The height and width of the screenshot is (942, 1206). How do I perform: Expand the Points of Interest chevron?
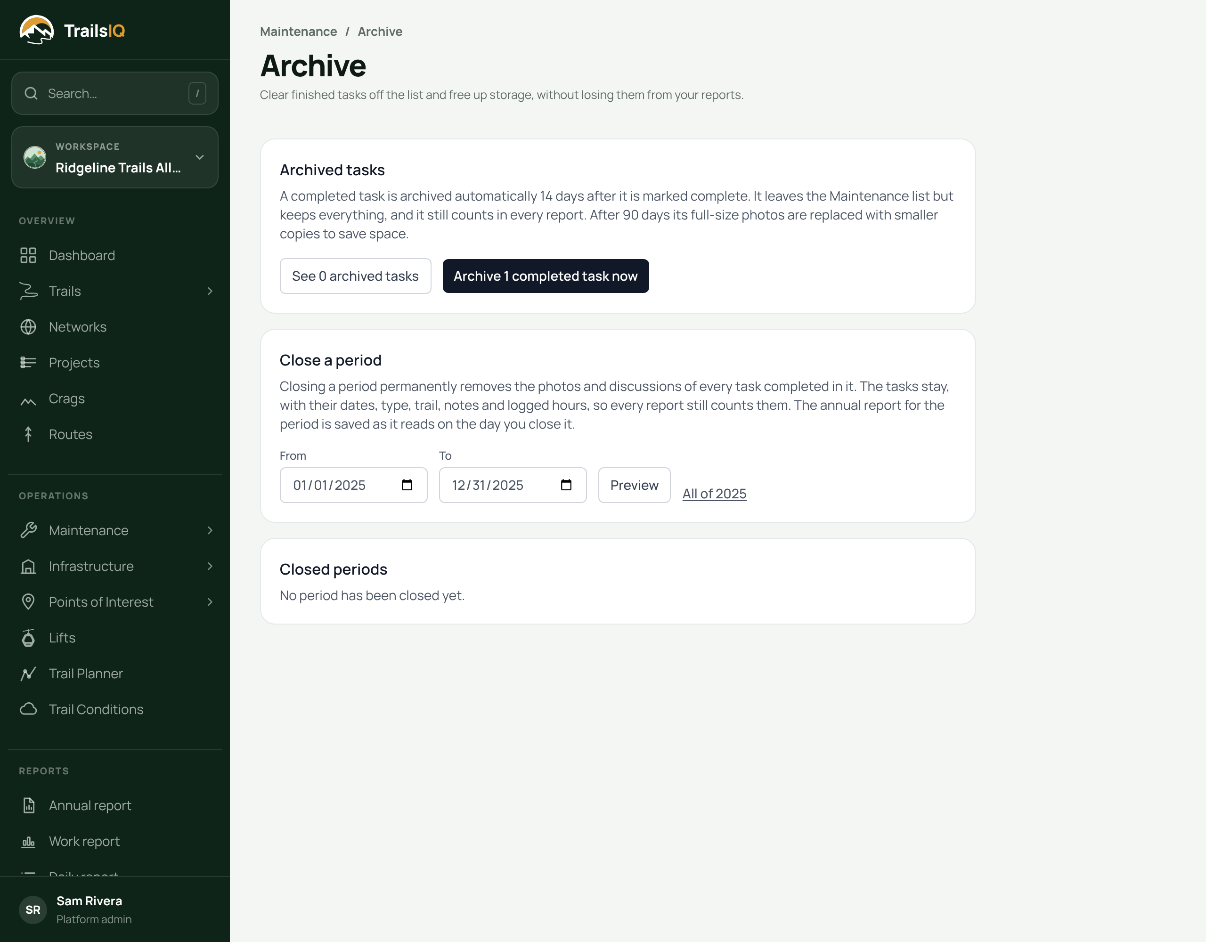click(x=210, y=602)
